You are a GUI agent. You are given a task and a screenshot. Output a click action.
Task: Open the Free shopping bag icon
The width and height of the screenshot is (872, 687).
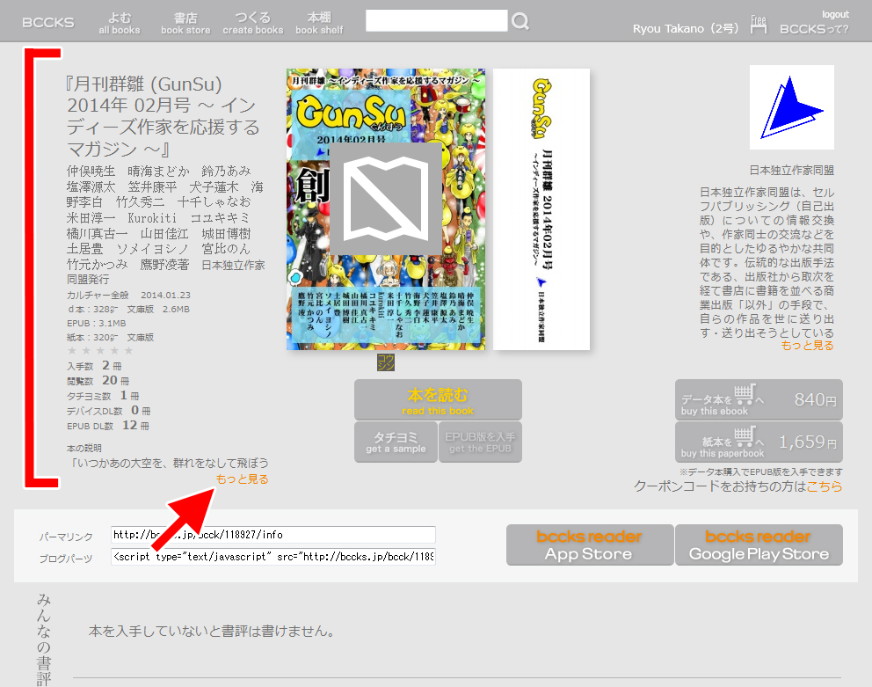(758, 25)
